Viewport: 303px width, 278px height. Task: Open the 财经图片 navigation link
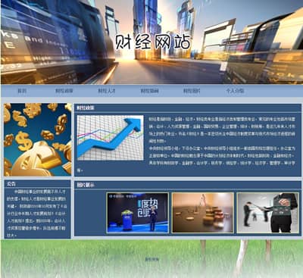coord(192,91)
